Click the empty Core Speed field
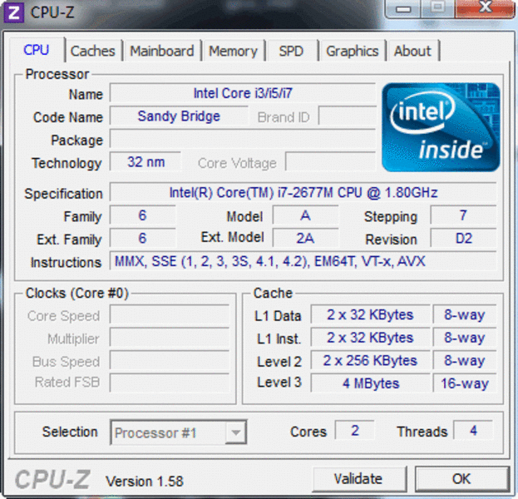518x499 pixels. (x=170, y=314)
